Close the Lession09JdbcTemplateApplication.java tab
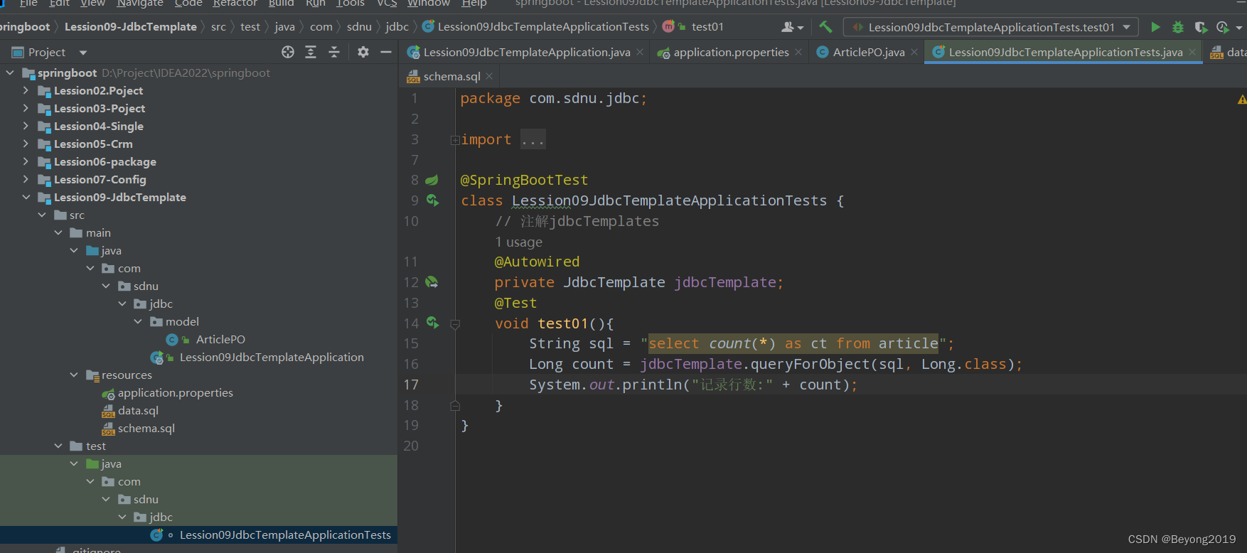Viewport: 1247px width, 553px height. tap(640, 52)
